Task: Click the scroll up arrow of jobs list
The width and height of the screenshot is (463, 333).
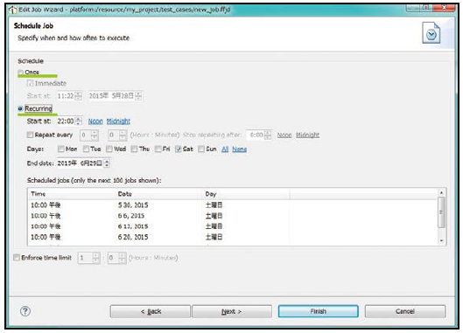Action: tap(441, 192)
